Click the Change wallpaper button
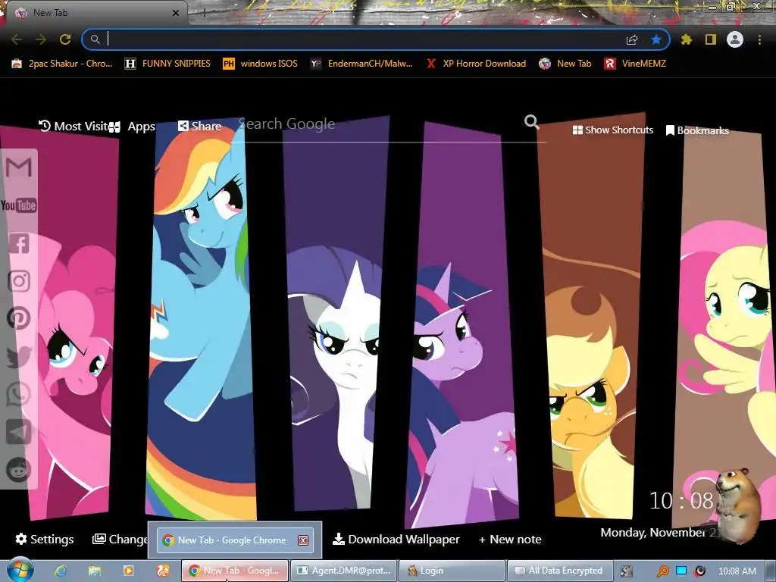This screenshot has height=582, width=776. [120, 539]
